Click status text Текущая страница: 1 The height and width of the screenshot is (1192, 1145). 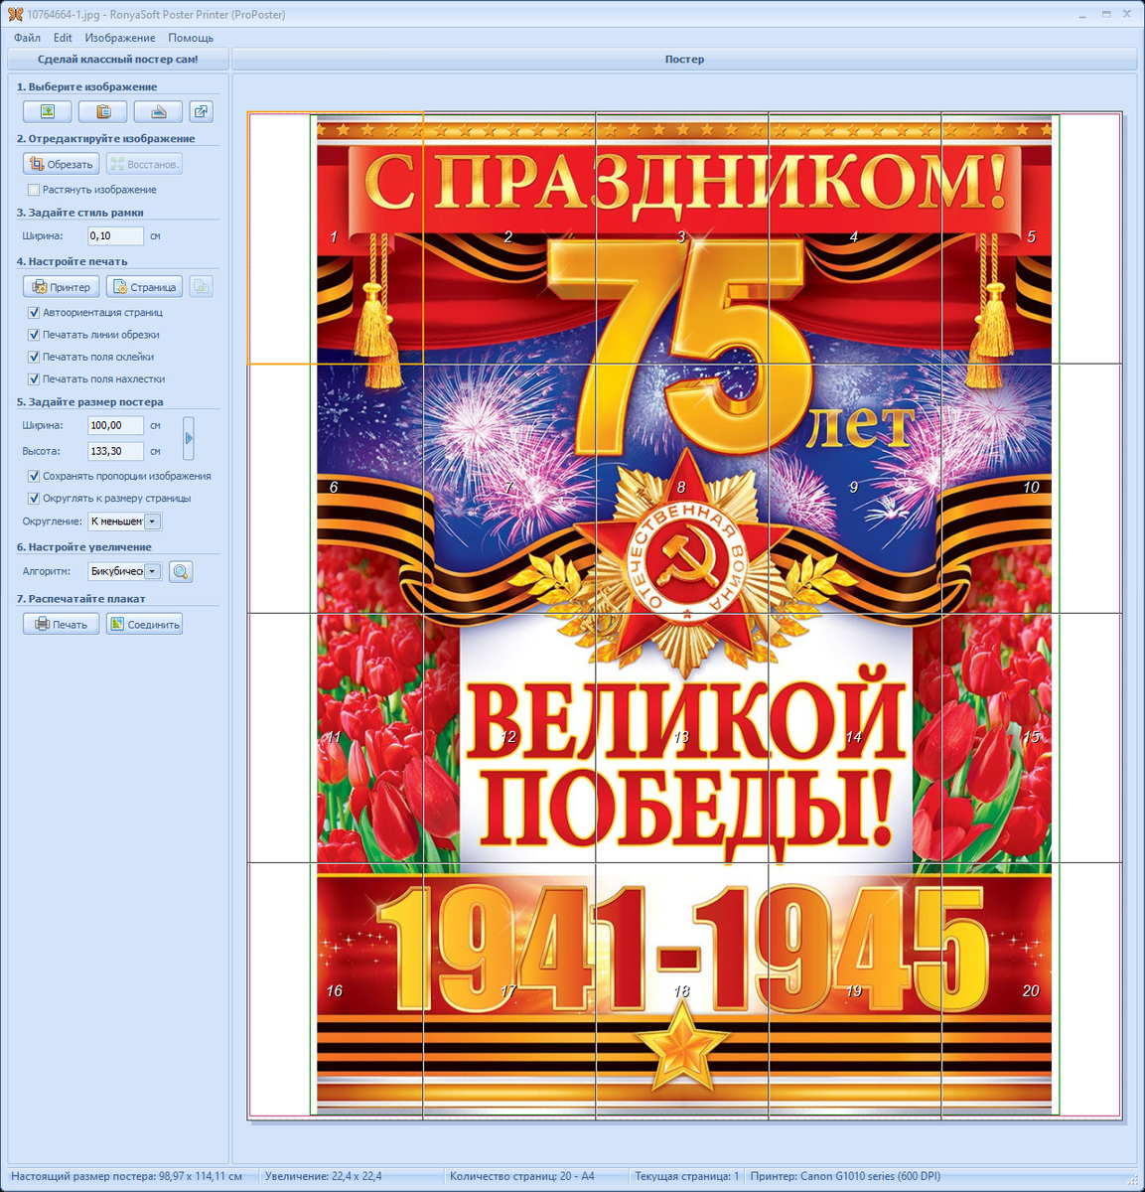[x=687, y=1176]
